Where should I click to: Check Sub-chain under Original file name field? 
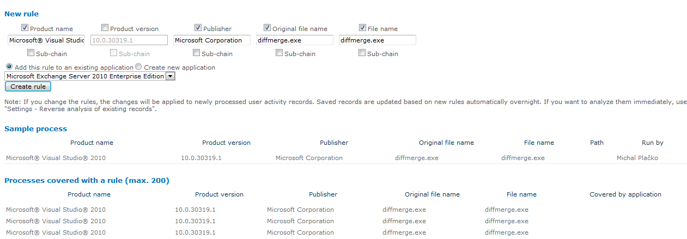pyautogui.click(x=279, y=53)
